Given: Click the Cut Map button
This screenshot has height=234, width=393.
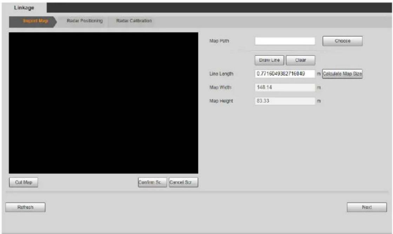Looking at the screenshot, I should [24, 182].
